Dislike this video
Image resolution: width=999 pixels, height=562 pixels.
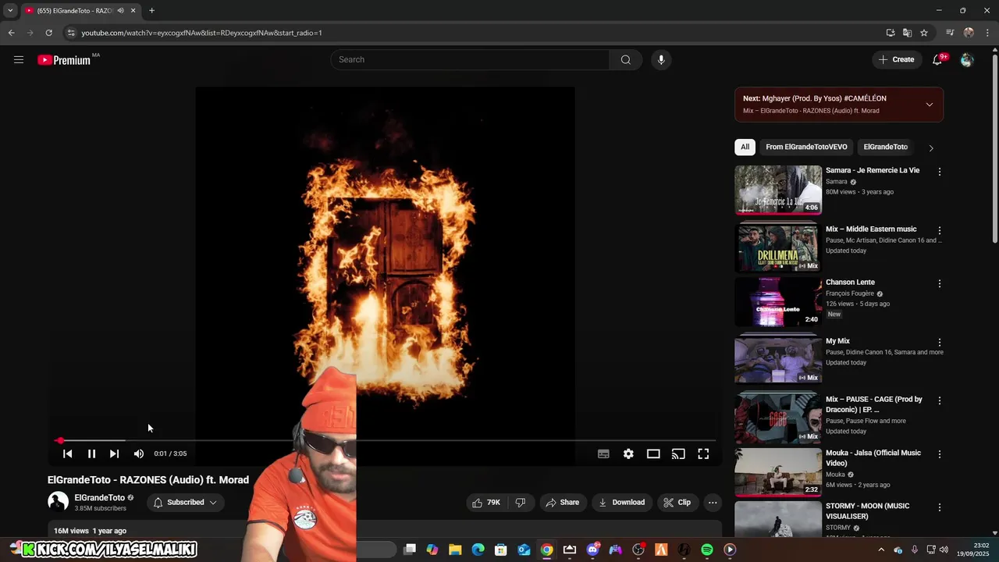(521, 503)
